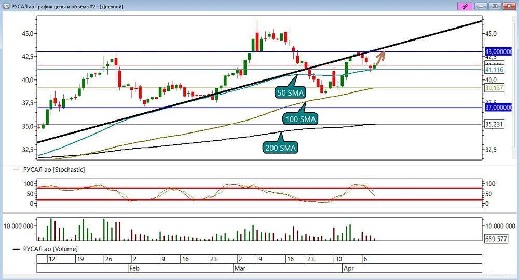Click the 35,231 moving average value tag
519x280 pixels.
coord(494,124)
